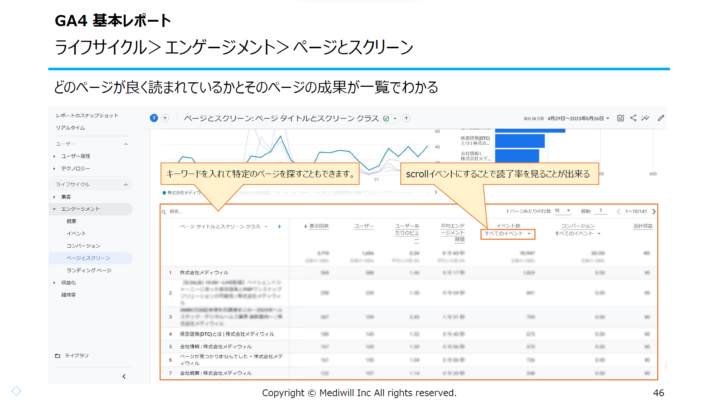The width and height of the screenshot is (719, 404).
Task: Go to previous page of table
Action: pos(618,212)
